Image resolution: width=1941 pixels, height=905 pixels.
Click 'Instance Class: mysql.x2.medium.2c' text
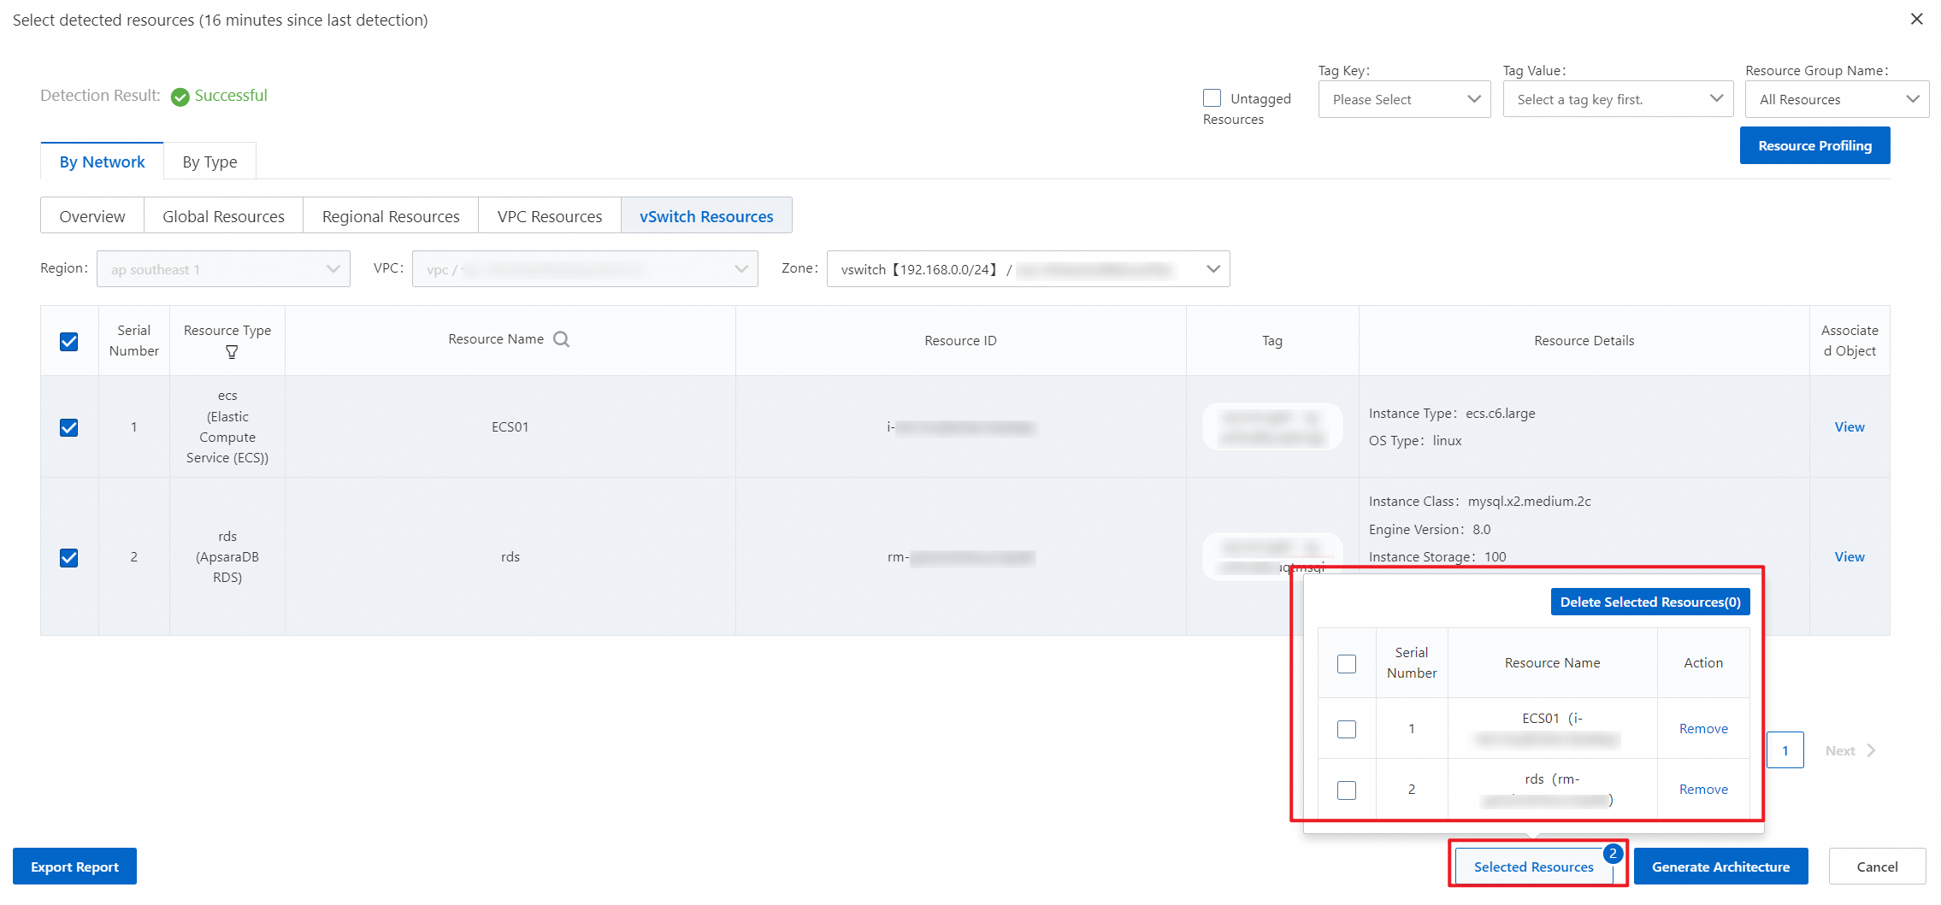pos(1479,501)
